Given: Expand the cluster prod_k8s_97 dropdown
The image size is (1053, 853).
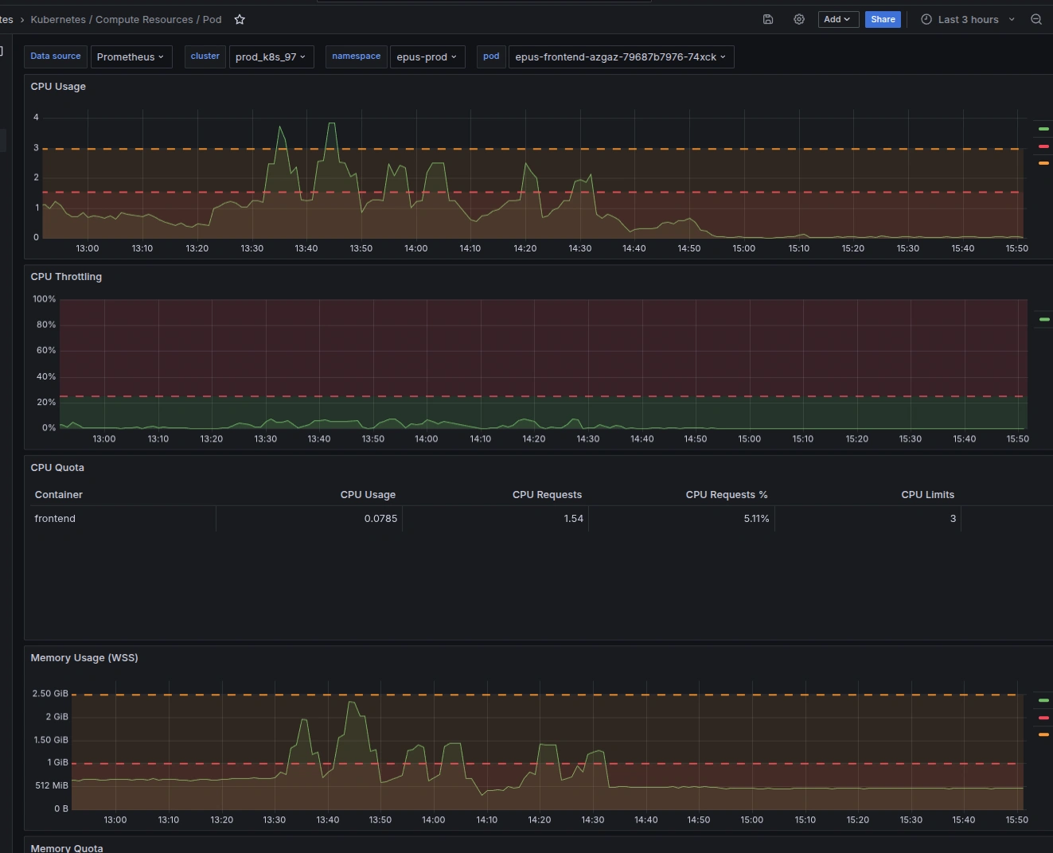Looking at the screenshot, I should point(271,57).
